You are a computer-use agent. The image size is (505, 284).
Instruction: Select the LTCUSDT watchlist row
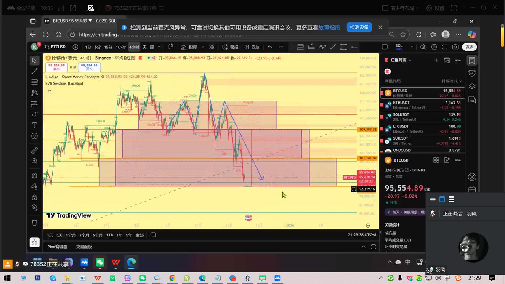(422, 128)
